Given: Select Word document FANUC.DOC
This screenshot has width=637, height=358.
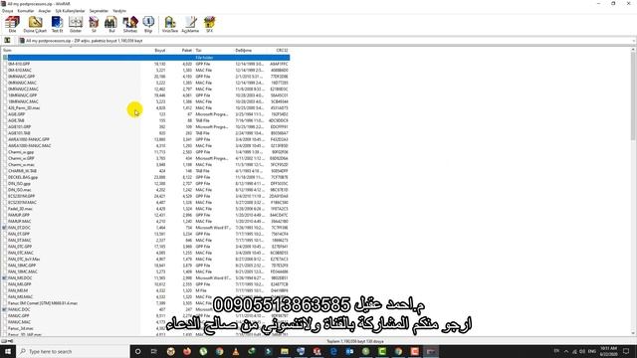Looking at the screenshot, I should click(19, 309).
